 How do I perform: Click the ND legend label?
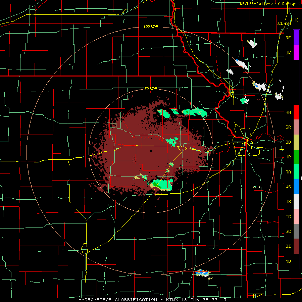(x=288, y=261)
